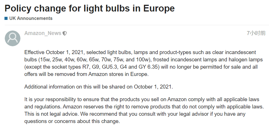Click the post timestamp "7小时前"

click(256, 33)
